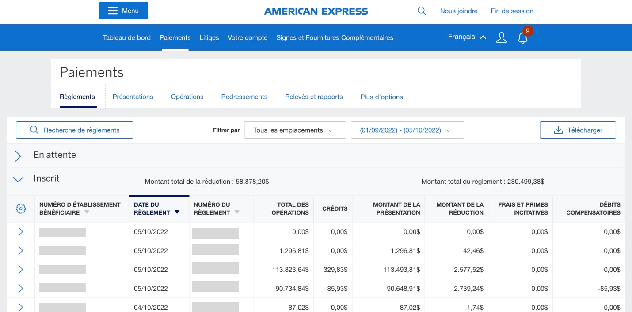Click the search magnifier icon in header
The width and height of the screenshot is (632, 312).
point(422,11)
